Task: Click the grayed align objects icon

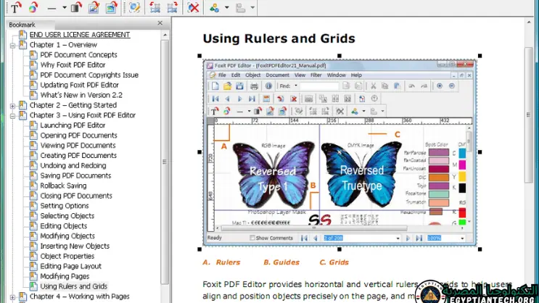Action: pyautogui.click(x=240, y=7)
